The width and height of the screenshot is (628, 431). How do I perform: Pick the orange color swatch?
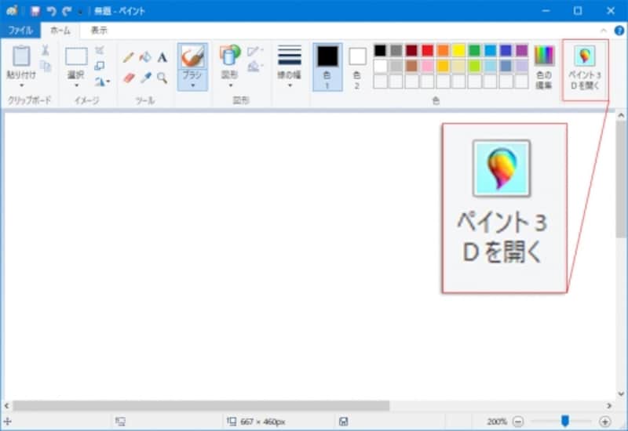pos(443,50)
